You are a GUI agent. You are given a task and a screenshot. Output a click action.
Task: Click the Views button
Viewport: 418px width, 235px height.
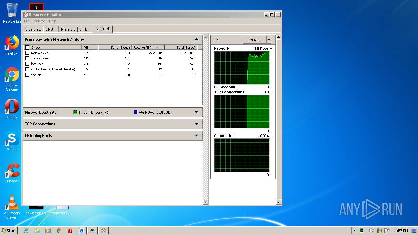(254, 40)
